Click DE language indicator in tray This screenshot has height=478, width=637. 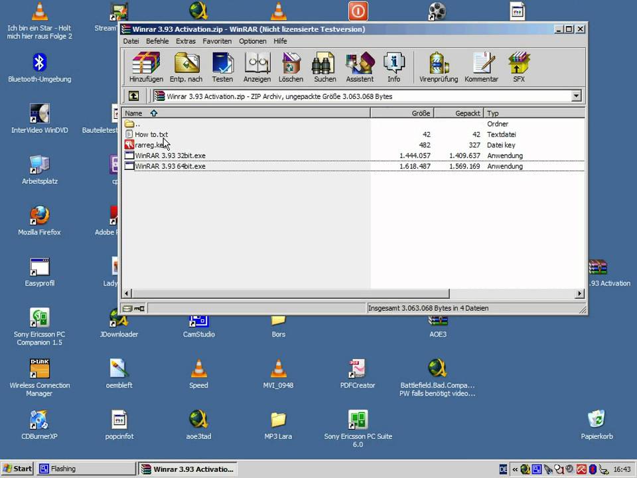[503, 469]
